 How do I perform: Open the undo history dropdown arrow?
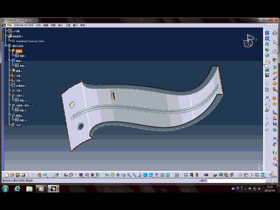click(x=47, y=177)
